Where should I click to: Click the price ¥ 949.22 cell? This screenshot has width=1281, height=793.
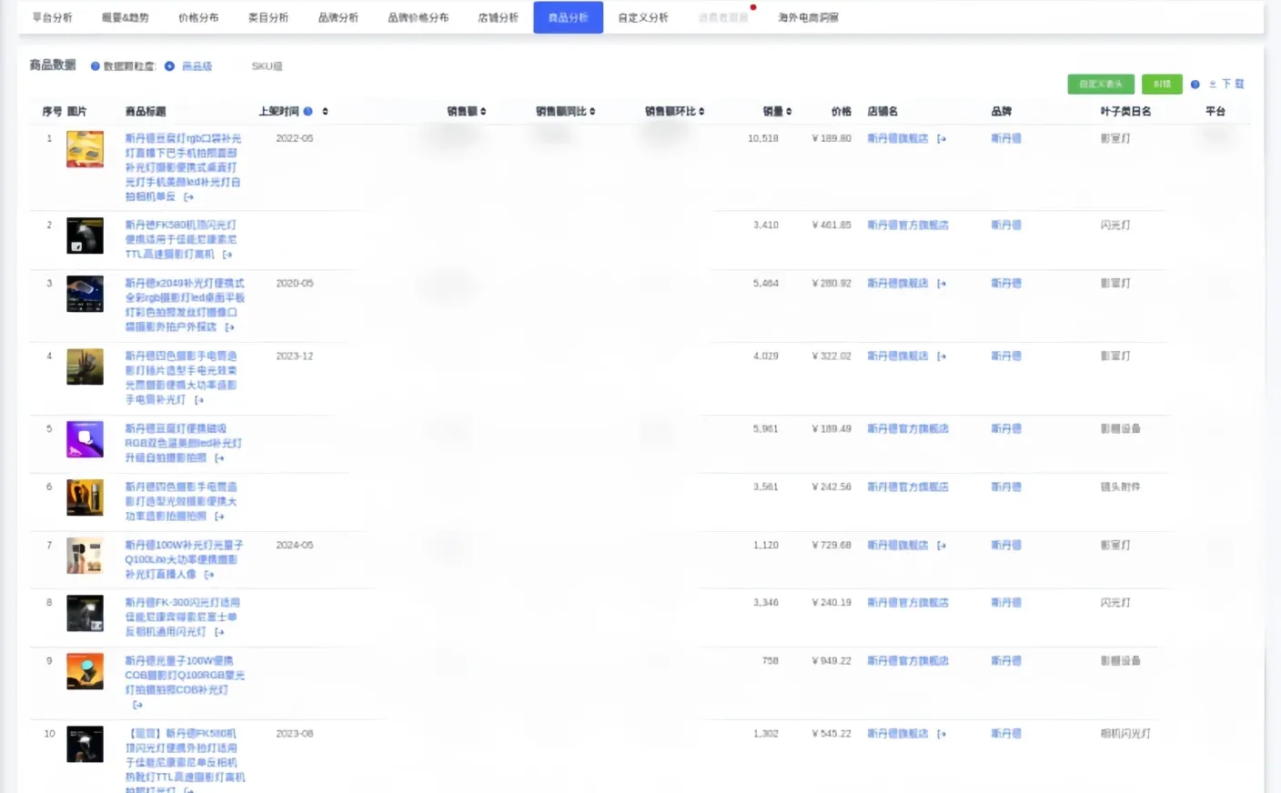pyautogui.click(x=832, y=661)
